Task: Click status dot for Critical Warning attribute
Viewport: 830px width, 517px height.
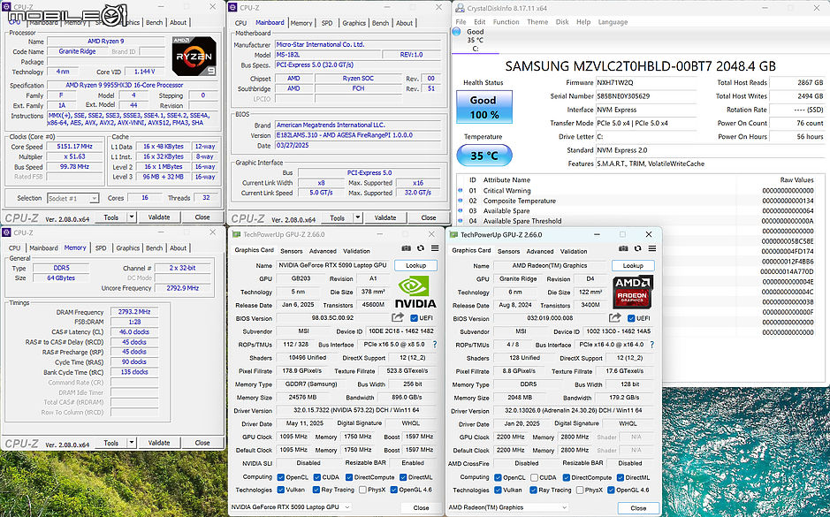Action: [x=460, y=191]
